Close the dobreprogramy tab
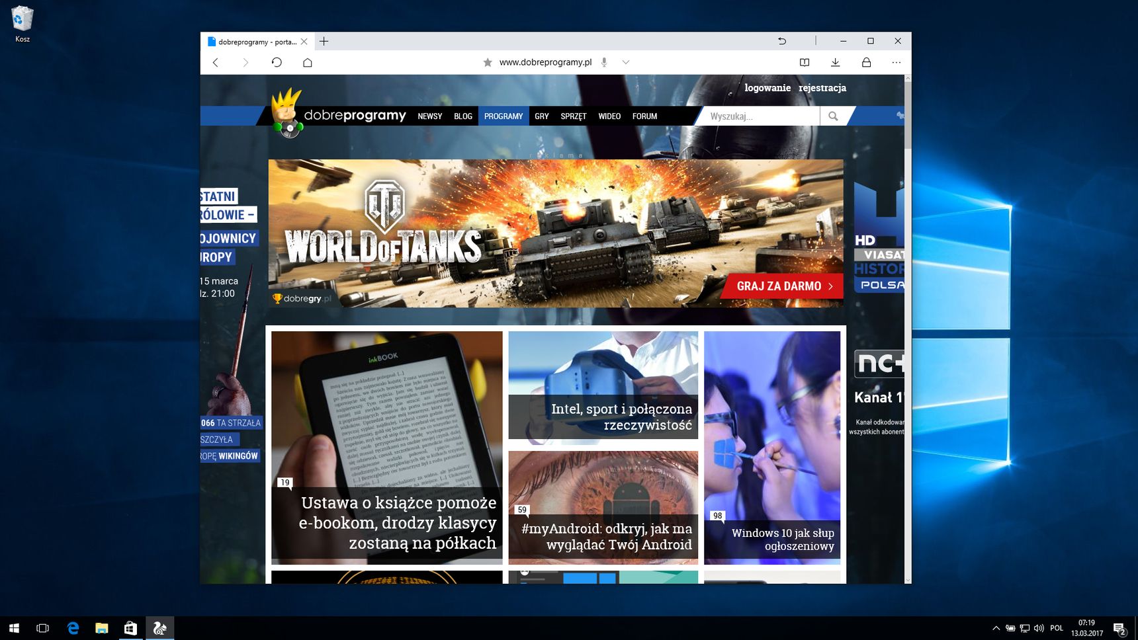Image resolution: width=1138 pixels, height=640 pixels. click(x=304, y=41)
